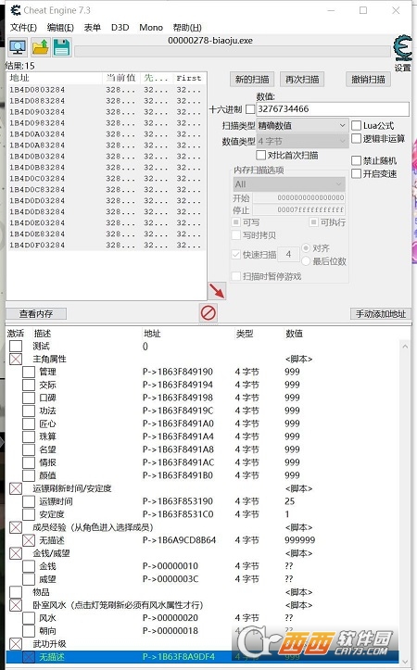Select the 999999 value of 成员经验 entry
The width and height of the screenshot is (417, 670).
coord(300,540)
